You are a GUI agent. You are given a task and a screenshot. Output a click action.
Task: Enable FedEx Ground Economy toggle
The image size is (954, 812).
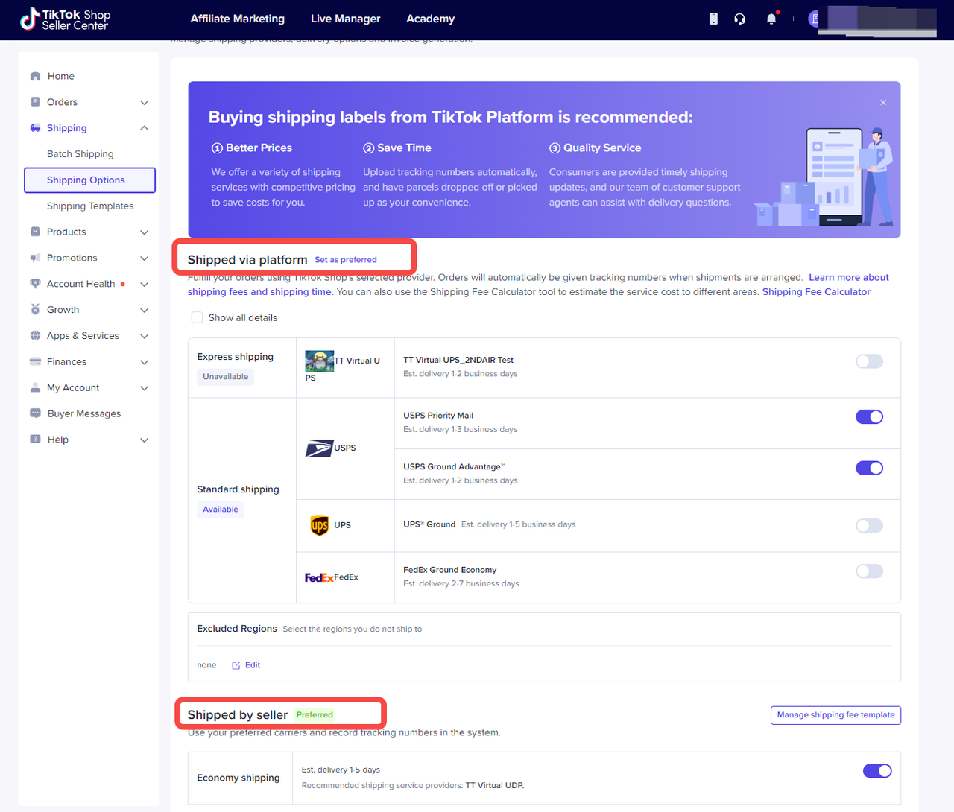point(869,571)
